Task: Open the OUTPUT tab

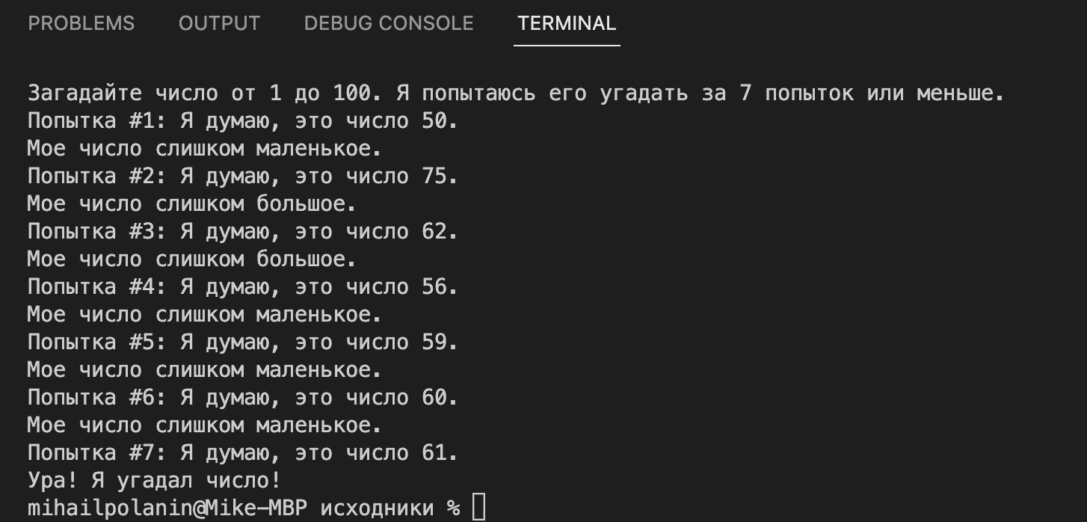Action: pyautogui.click(x=219, y=23)
